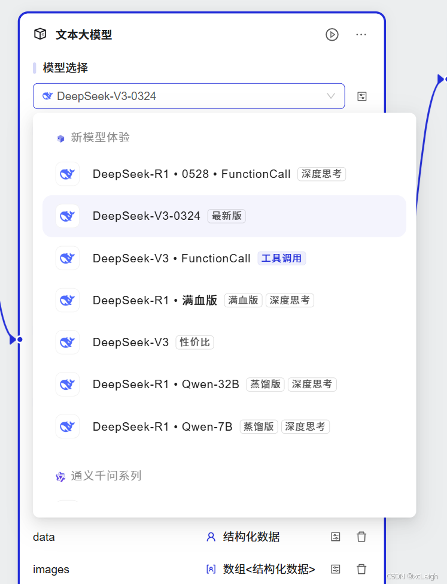Click the 文本大模型 node title
This screenshot has height=584, width=447.
tap(84, 35)
